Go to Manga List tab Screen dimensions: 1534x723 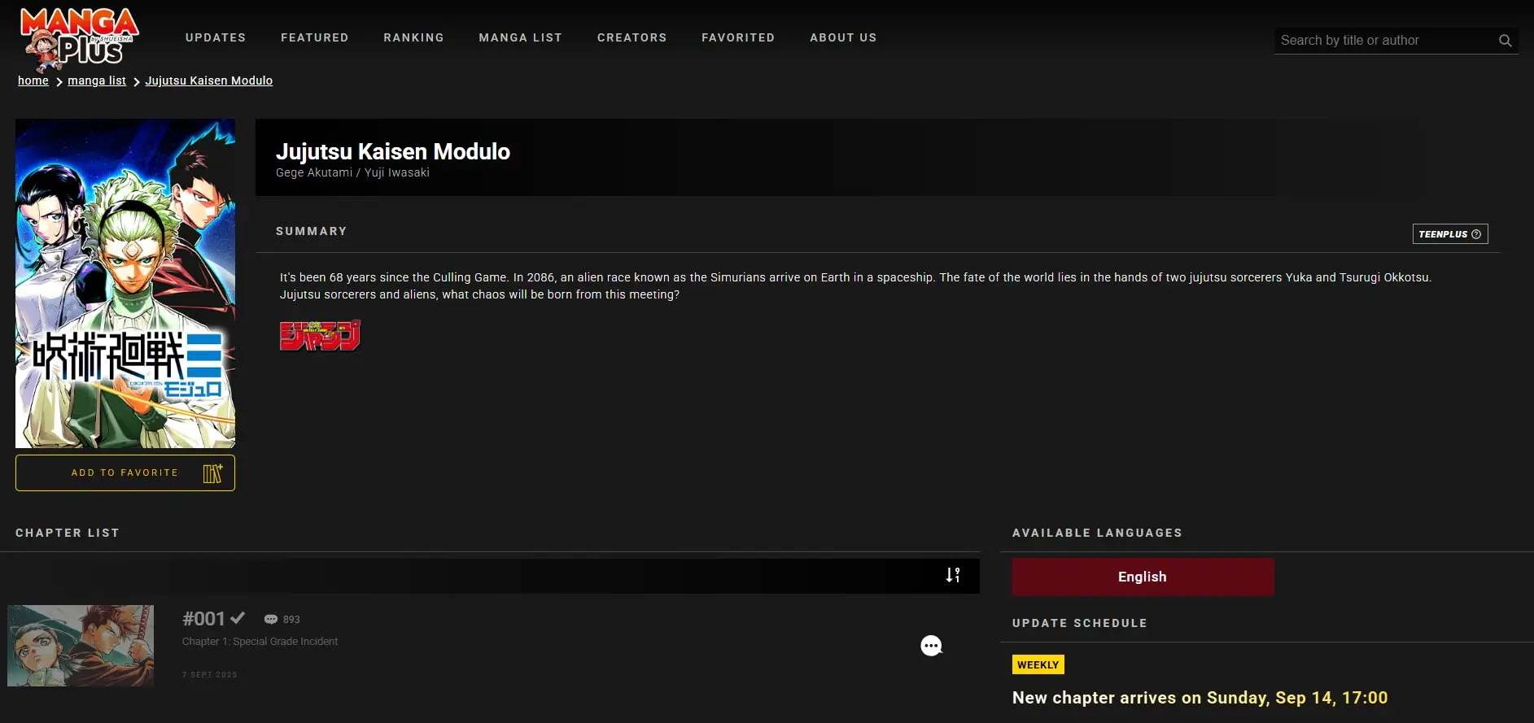pyautogui.click(x=521, y=37)
